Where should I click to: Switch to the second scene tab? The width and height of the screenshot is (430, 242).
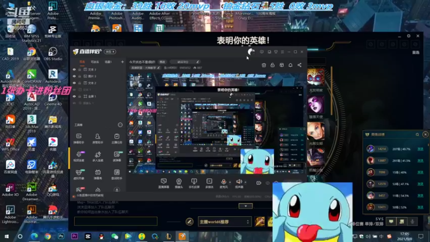tap(95, 62)
